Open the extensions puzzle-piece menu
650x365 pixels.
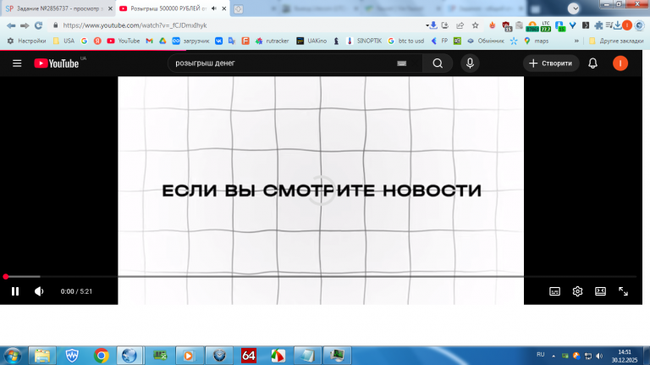pyautogui.click(x=598, y=25)
